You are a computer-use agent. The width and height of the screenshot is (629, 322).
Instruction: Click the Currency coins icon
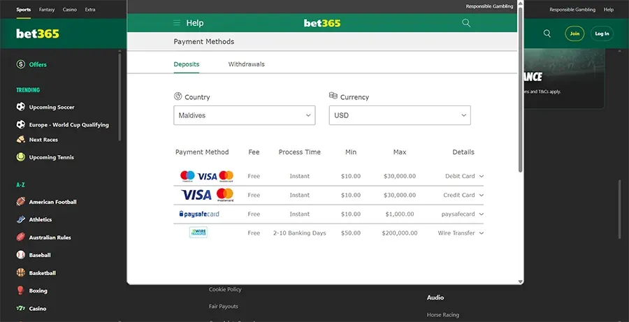[x=333, y=96]
